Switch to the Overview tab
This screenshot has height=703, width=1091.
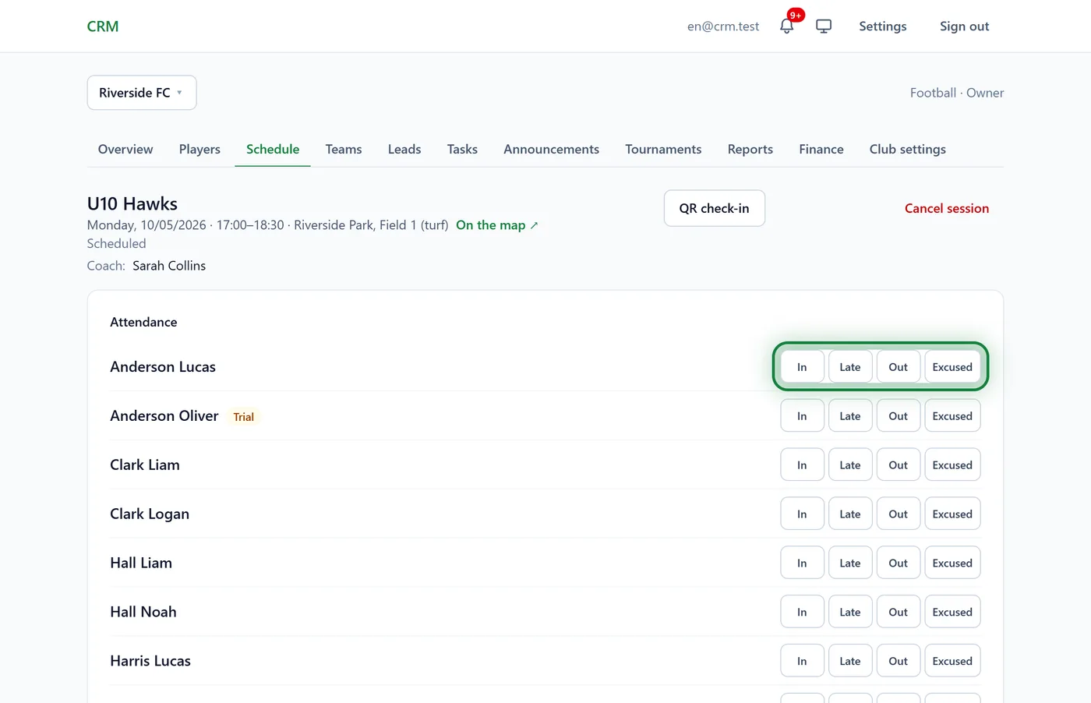(125, 149)
